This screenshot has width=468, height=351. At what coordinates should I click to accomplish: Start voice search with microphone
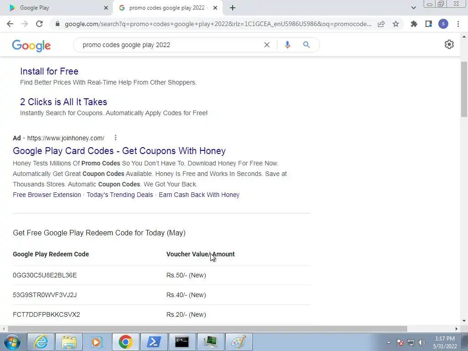[x=287, y=45]
